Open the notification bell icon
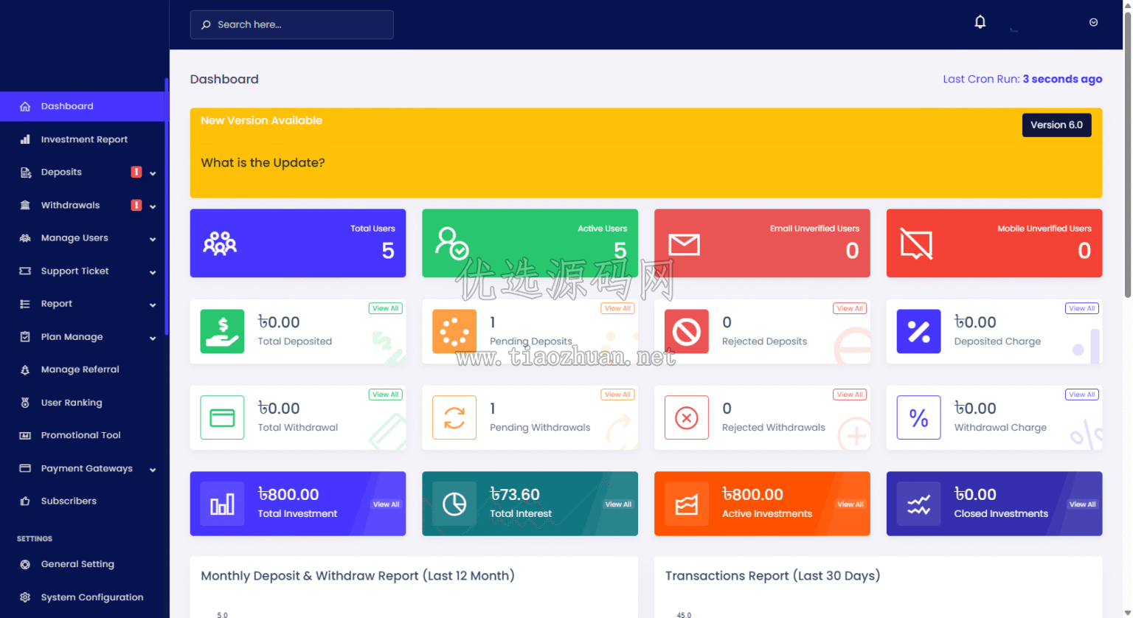The height and width of the screenshot is (618, 1133). click(980, 22)
